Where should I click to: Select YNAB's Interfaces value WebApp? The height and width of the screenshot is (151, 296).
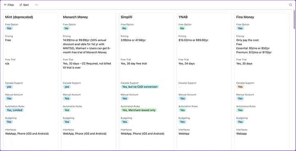click(184, 134)
